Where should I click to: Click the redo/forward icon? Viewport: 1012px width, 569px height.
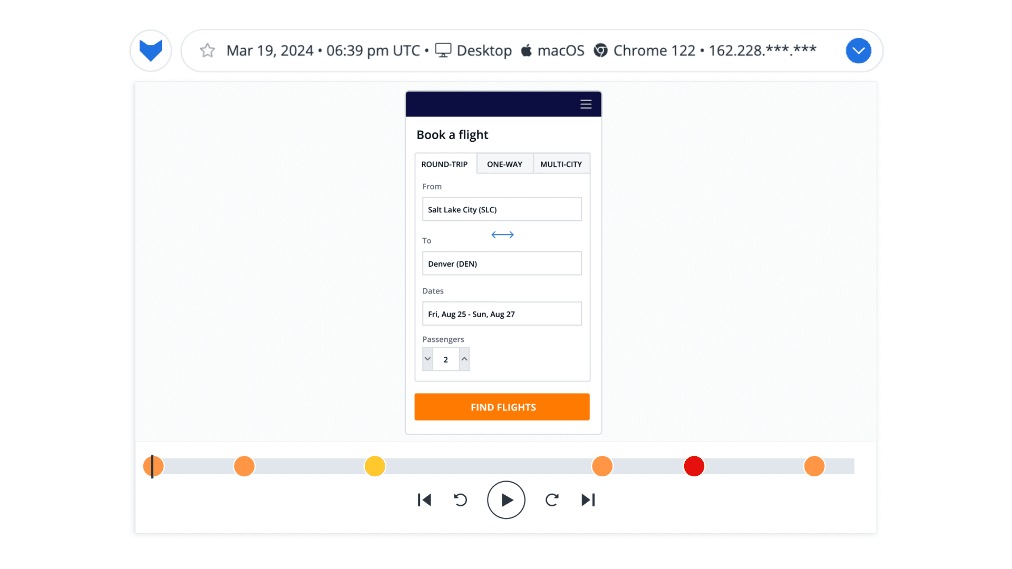click(552, 499)
